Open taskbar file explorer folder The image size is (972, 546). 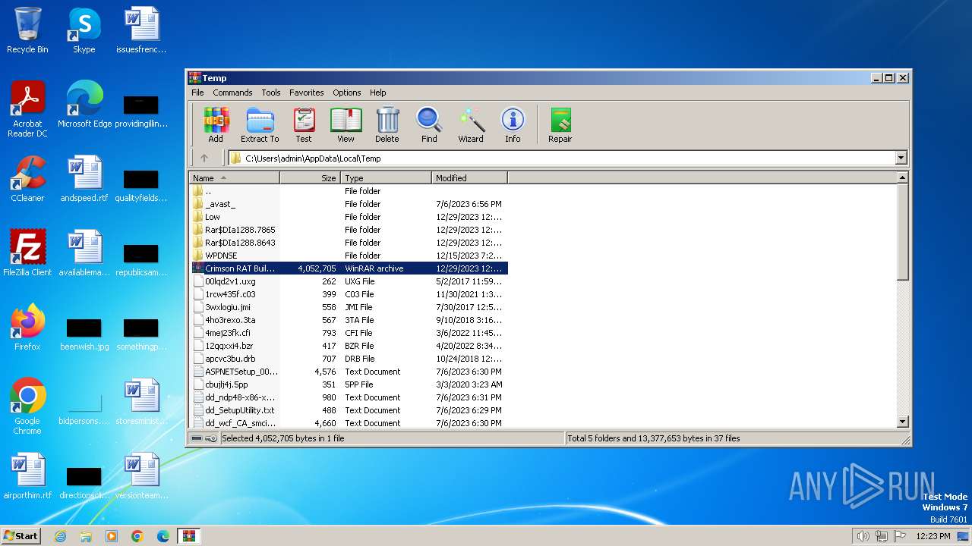[x=86, y=536]
